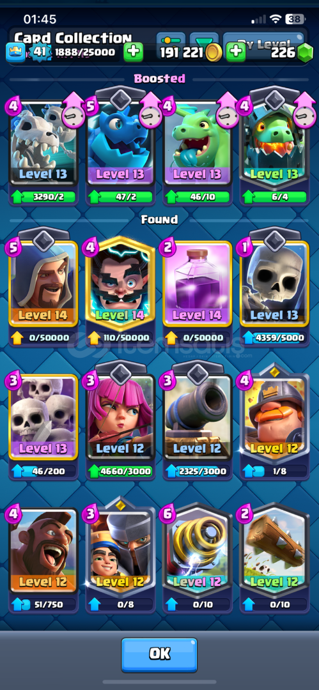Tap the Inferno Dragon 6/4 upgrade bar

tap(274, 197)
